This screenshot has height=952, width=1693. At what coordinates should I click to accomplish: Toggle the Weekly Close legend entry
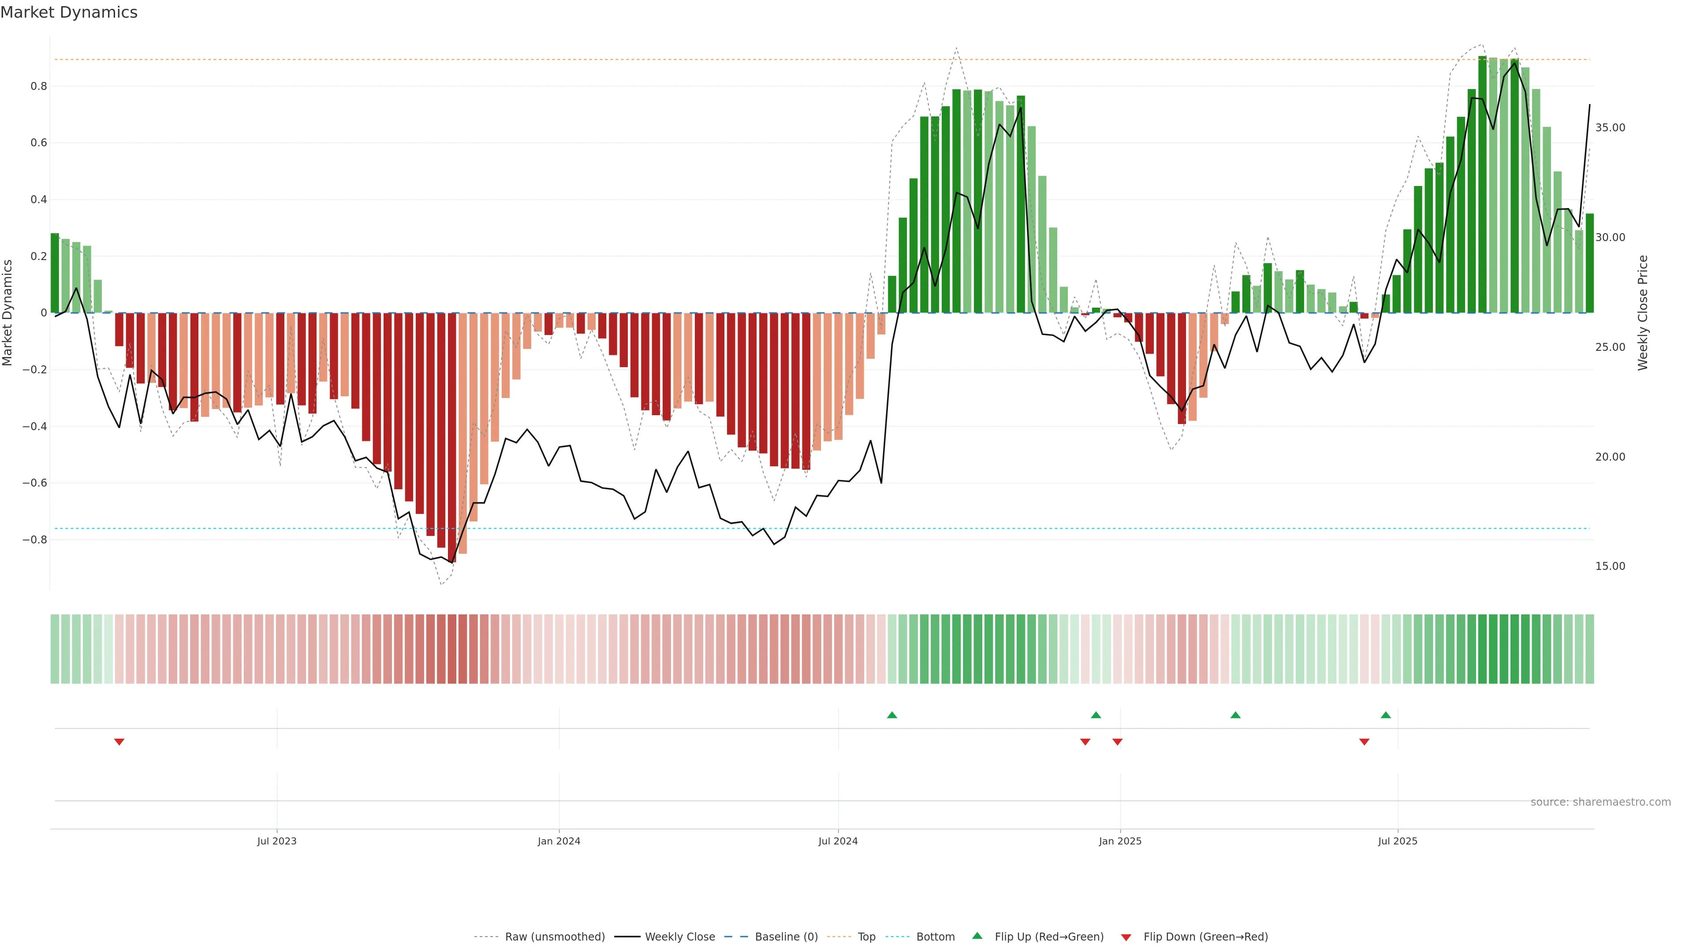click(679, 937)
